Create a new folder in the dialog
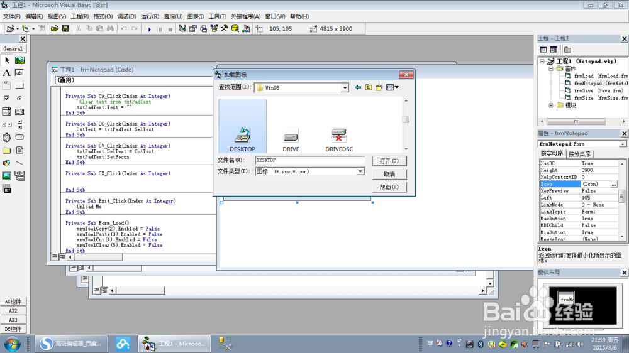The width and height of the screenshot is (629, 353). [379, 87]
